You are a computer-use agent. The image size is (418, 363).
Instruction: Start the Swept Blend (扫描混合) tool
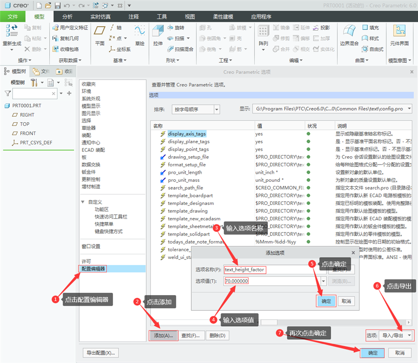tap(180, 49)
